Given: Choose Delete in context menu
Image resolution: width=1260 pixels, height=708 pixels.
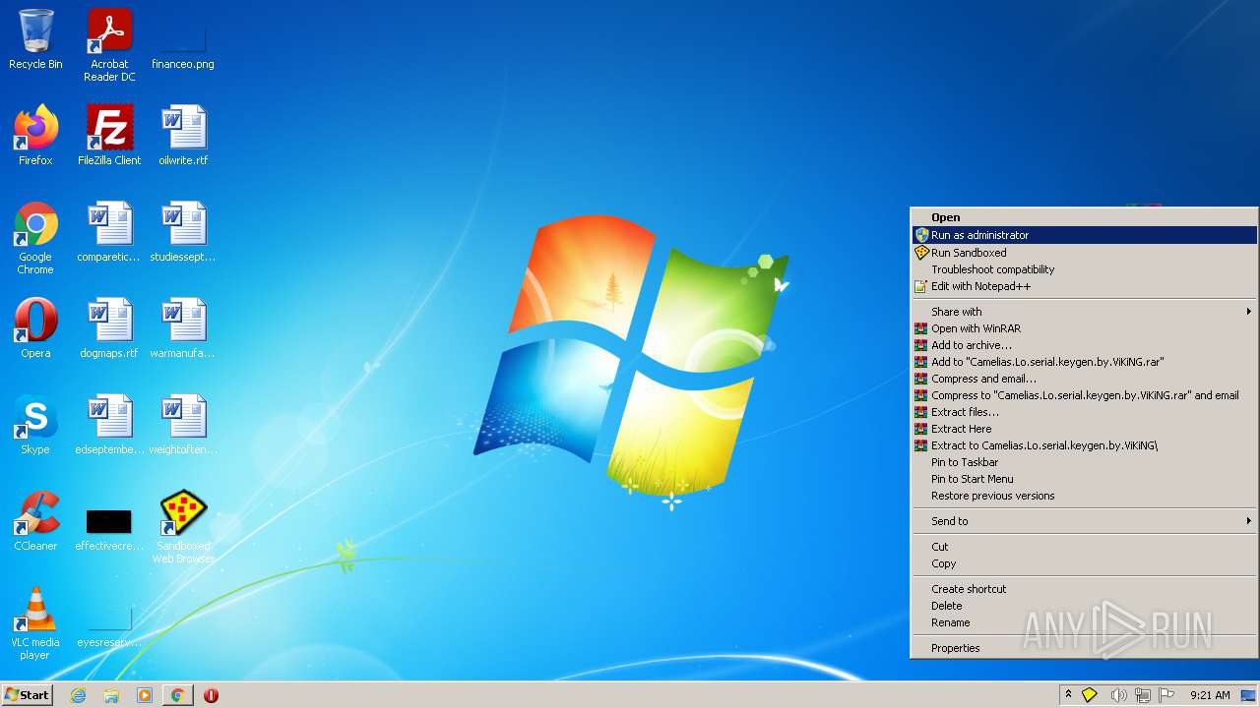Looking at the screenshot, I should coord(1084,606).
